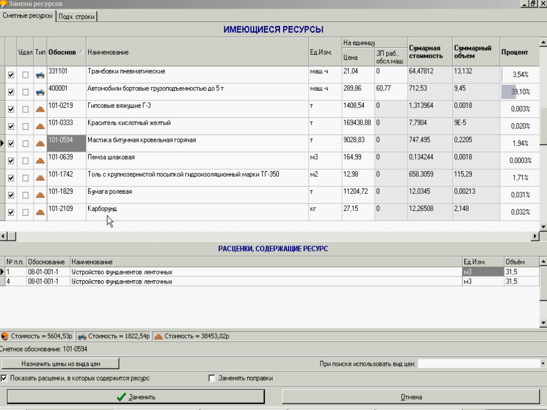Click machine cost icon showing 1822,54р

point(82,336)
